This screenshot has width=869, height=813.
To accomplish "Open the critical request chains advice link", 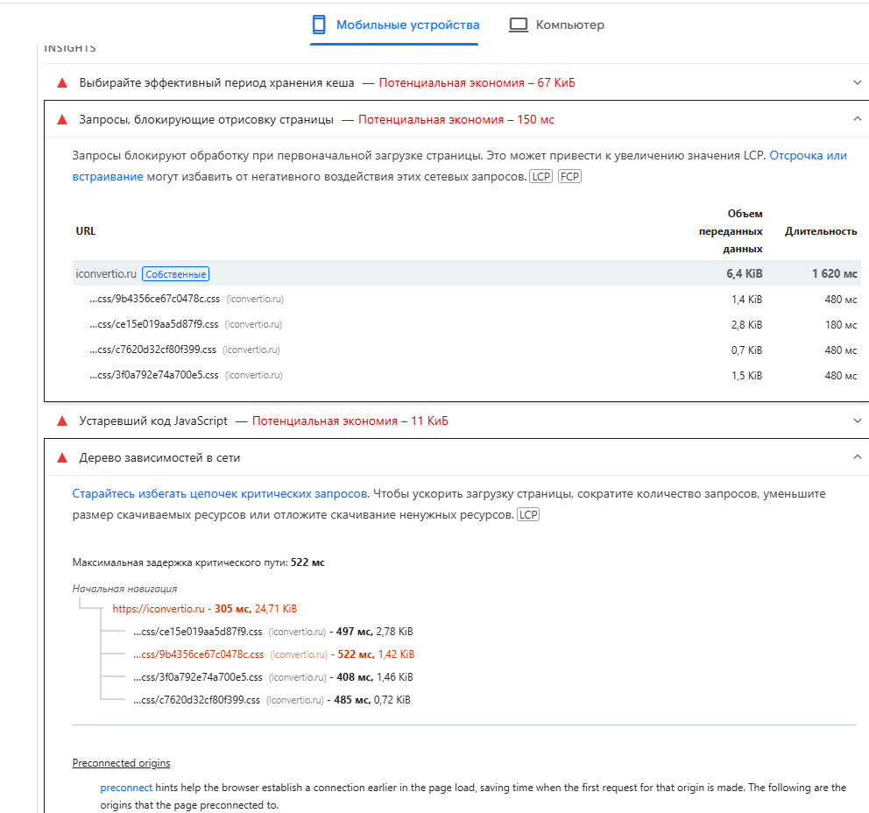I will tap(221, 494).
